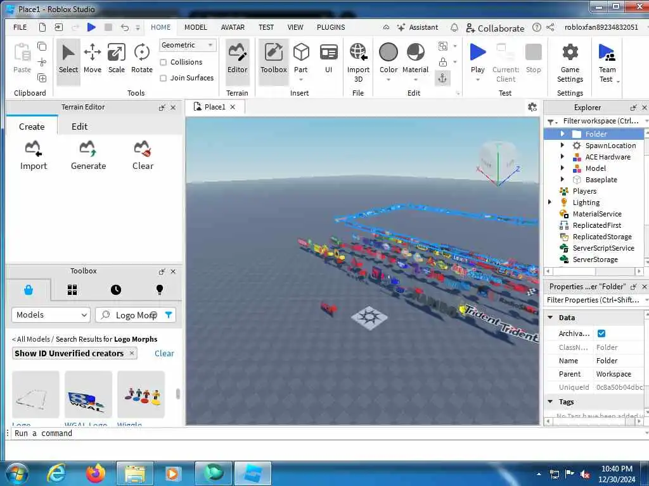Expand the Baseplate item
This screenshot has height=486, width=649.
562,179
